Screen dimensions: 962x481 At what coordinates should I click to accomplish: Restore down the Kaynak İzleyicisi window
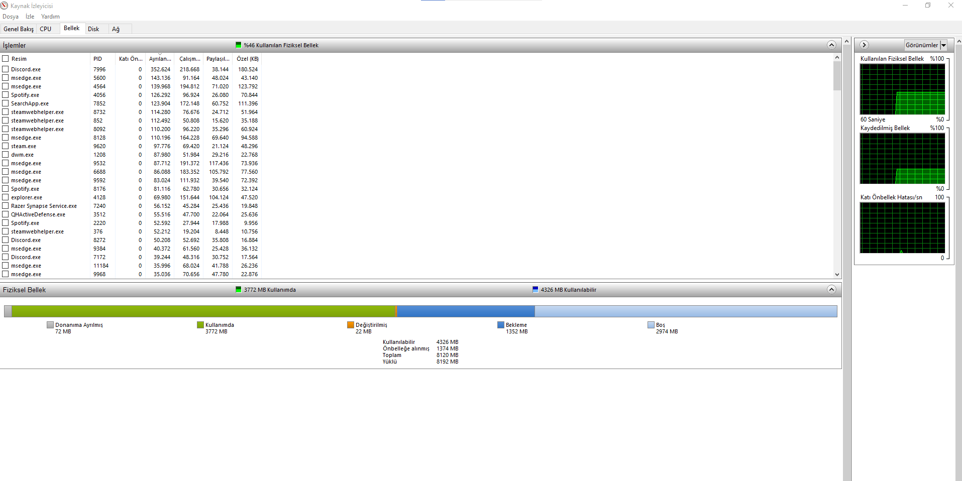(928, 6)
